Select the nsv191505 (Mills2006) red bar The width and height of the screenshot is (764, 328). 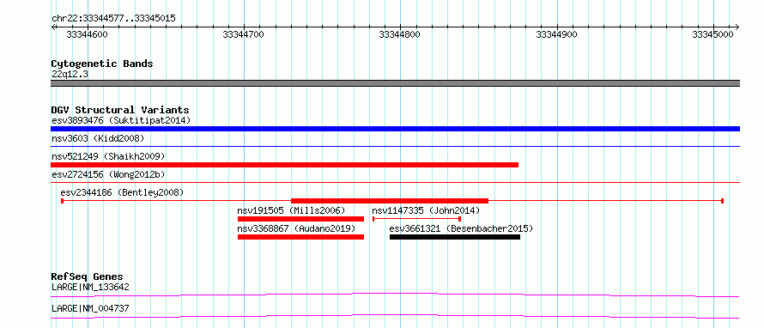click(301, 219)
